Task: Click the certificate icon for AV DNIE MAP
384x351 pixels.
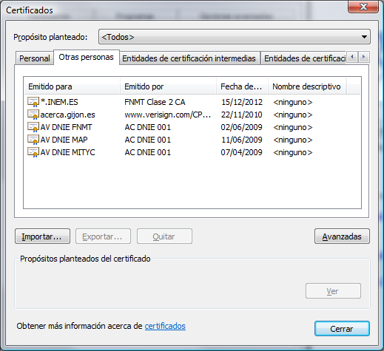Action: point(33,140)
